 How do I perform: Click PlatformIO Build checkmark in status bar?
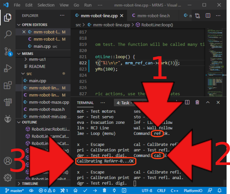(x=85, y=190)
